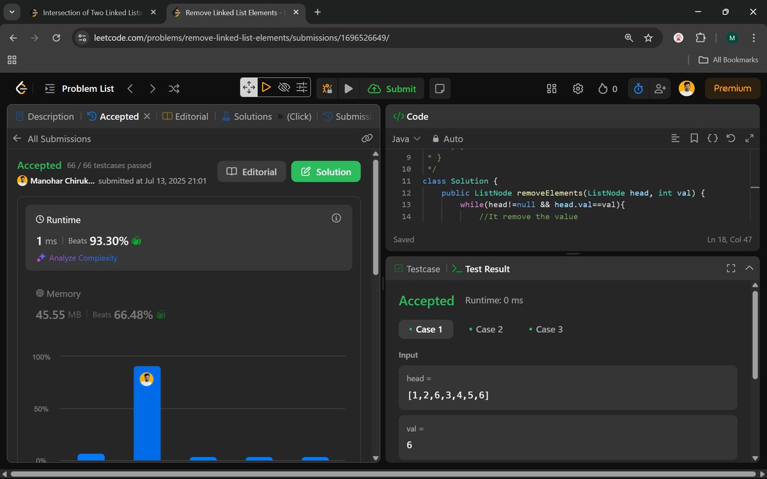The image size is (767, 479).
Task: Click the format code lines icon
Action: pos(676,138)
